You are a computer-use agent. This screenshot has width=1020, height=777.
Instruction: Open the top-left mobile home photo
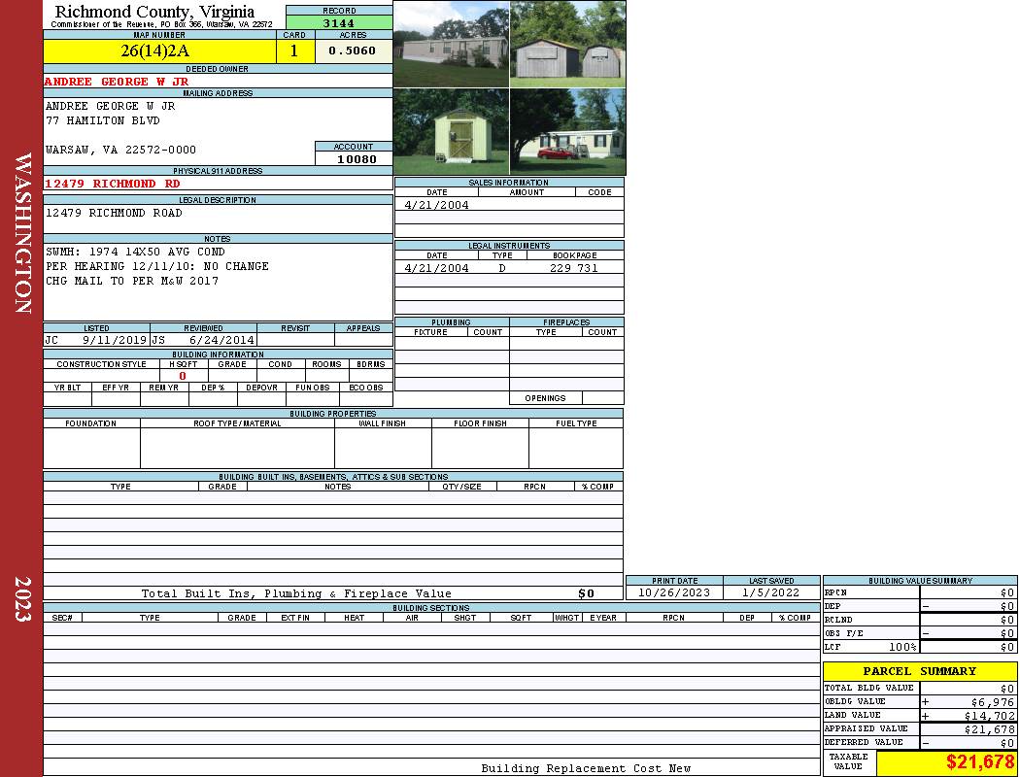click(x=451, y=44)
